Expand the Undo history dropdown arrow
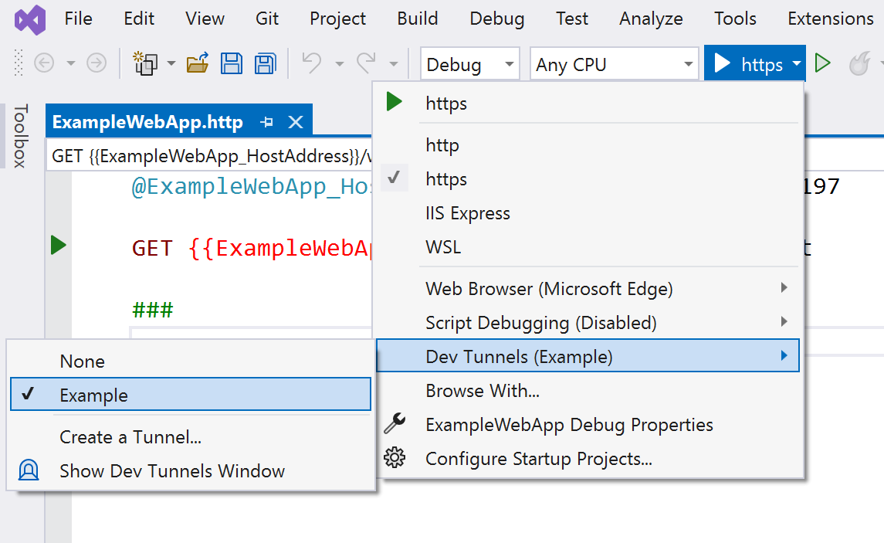The image size is (884, 543). [x=340, y=63]
